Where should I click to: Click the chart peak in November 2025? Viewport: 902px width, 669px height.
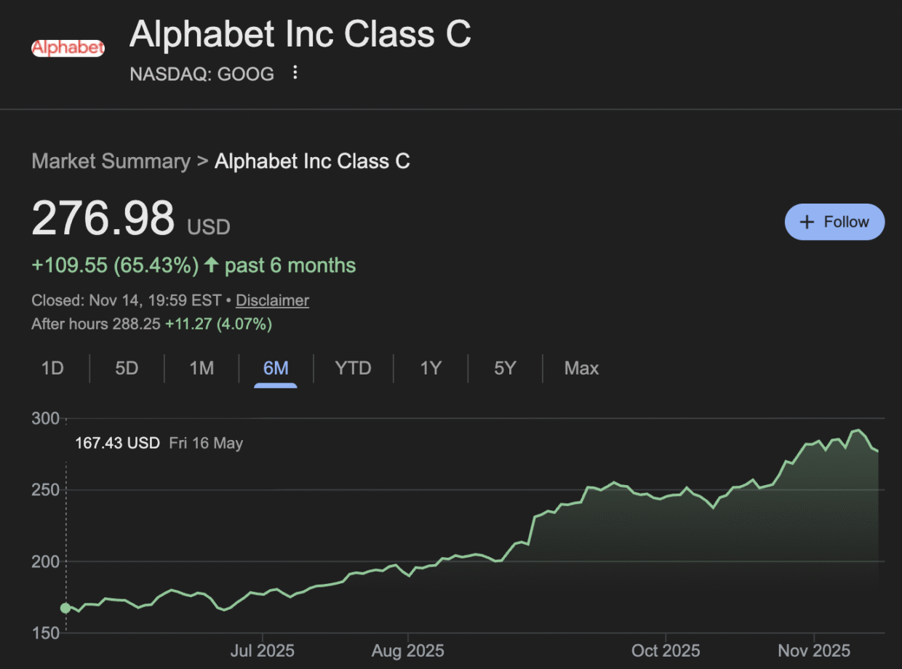(859, 430)
